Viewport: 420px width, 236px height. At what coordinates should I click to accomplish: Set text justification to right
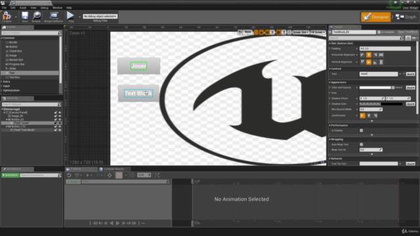pyautogui.click(x=375, y=115)
